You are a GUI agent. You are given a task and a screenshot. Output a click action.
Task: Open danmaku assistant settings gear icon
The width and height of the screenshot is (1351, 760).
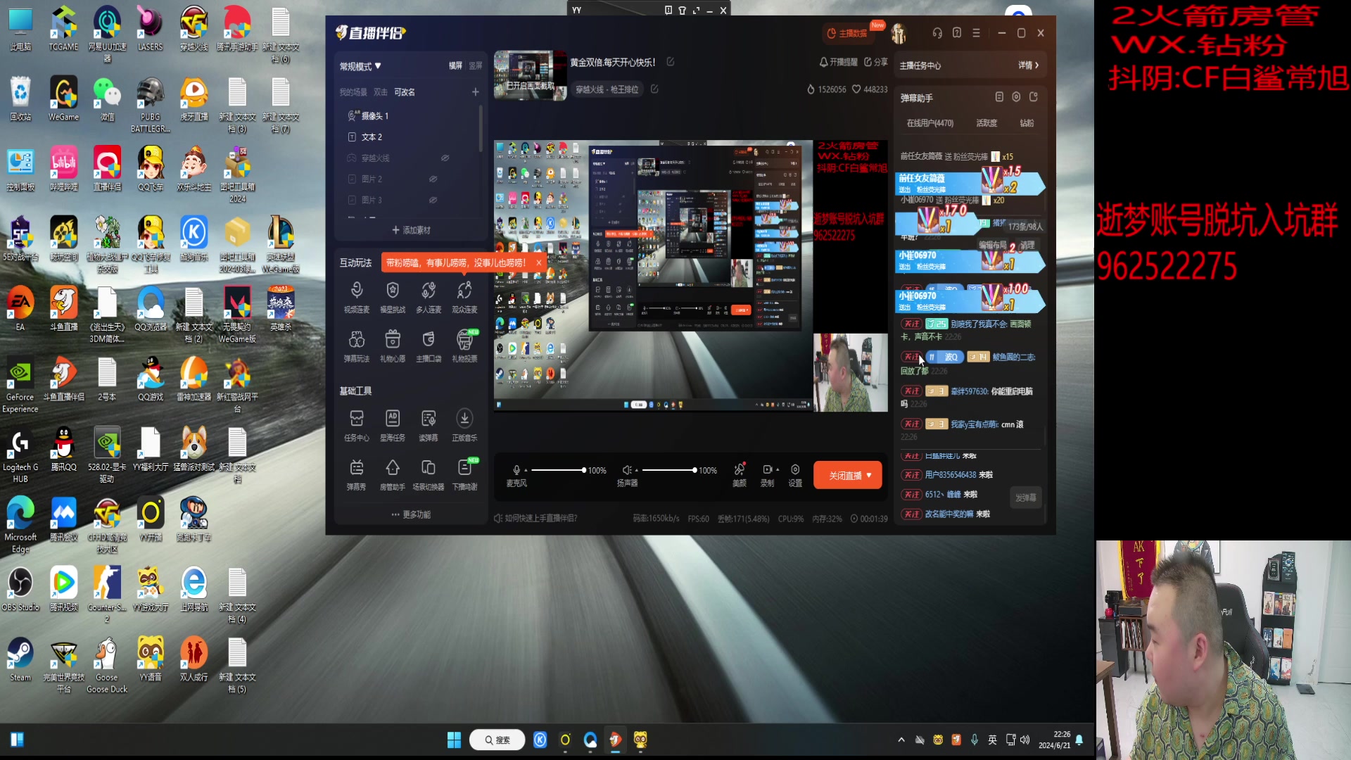coord(1016,97)
